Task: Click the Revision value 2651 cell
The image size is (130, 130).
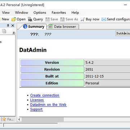Action: point(107,69)
